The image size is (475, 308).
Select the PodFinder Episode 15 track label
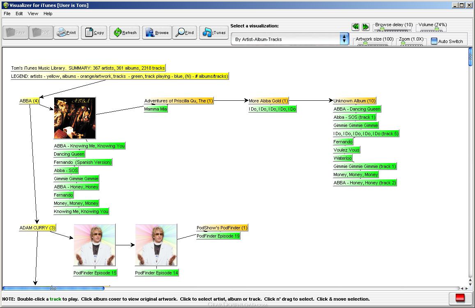[95, 273]
